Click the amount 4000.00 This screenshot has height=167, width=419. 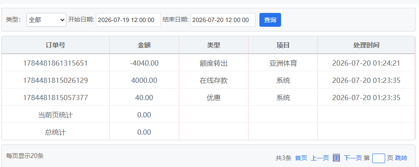144,80
